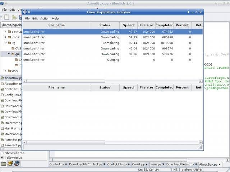Open the Edit menu in the Bluefish window
This screenshot has width=230, height=172.
tap(12, 10)
